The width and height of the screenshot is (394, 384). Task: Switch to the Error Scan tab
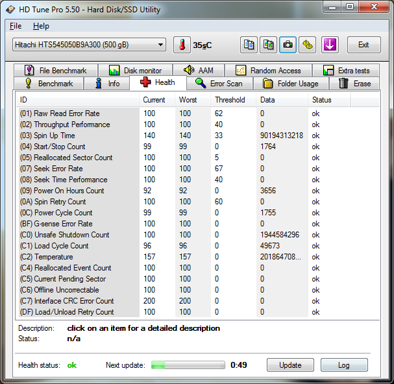pos(219,84)
